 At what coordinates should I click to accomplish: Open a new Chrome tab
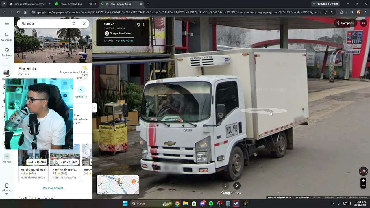tap(148, 4)
